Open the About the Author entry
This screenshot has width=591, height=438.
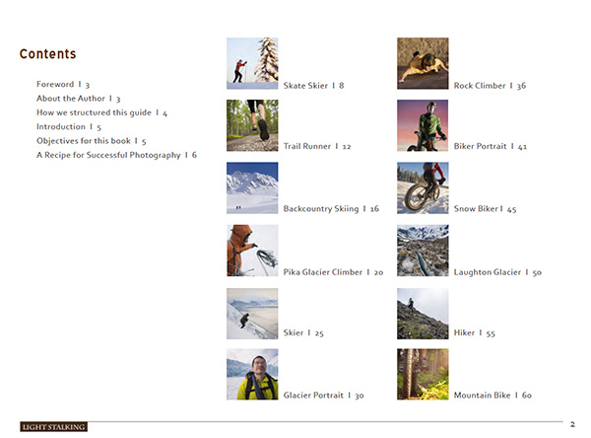coord(79,99)
